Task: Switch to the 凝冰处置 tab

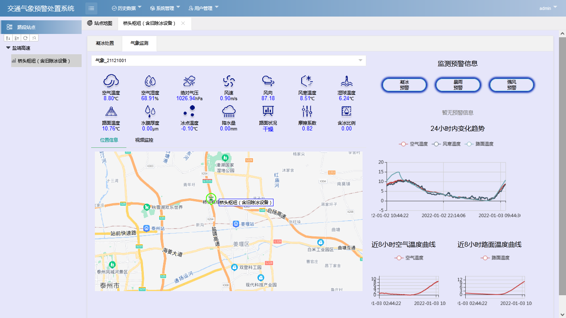Action: tap(104, 43)
